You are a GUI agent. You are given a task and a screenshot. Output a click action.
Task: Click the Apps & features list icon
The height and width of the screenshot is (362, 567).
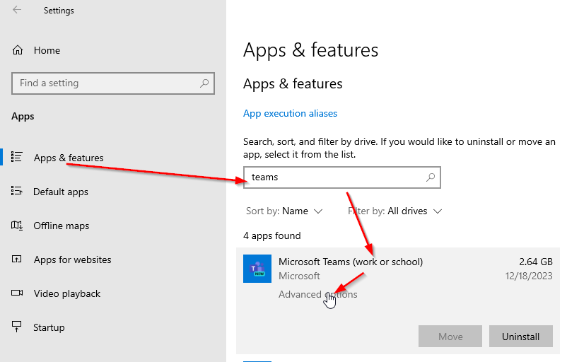click(x=17, y=157)
